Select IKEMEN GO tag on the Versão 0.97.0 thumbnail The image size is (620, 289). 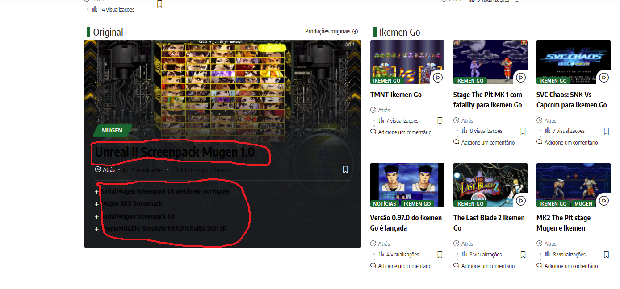click(417, 204)
